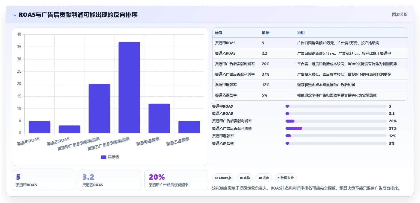Click the table value 37%
The image size is (420, 203).
(x=266, y=74)
